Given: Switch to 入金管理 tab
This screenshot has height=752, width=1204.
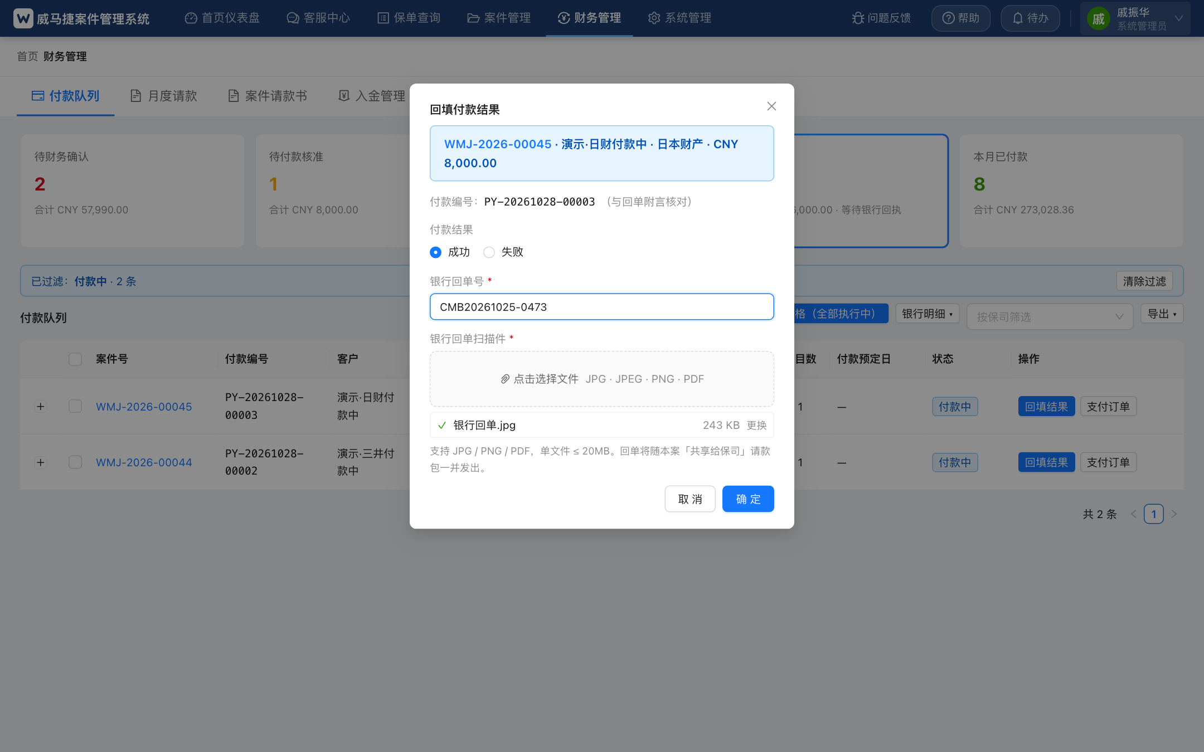Looking at the screenshot, I should 372,96.
